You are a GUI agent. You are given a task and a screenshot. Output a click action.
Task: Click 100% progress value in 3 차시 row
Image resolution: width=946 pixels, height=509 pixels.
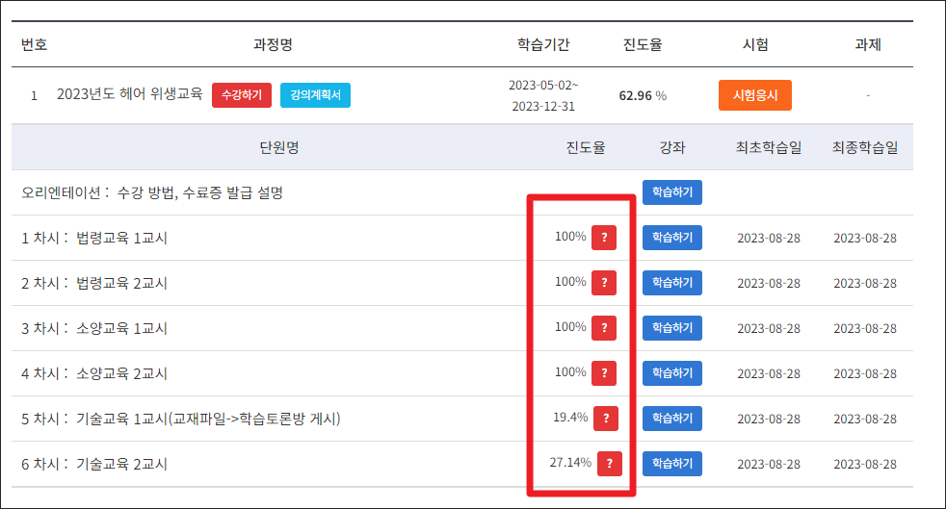pos(570,327)
